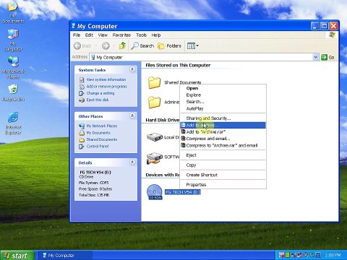Viewport: 347px width, 260px height.
Task: Choose Eject in the context menu
Action: click(x=223, y=155)
